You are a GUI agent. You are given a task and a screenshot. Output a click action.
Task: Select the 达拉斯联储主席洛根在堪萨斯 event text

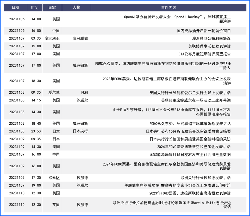tap(167, 81)
